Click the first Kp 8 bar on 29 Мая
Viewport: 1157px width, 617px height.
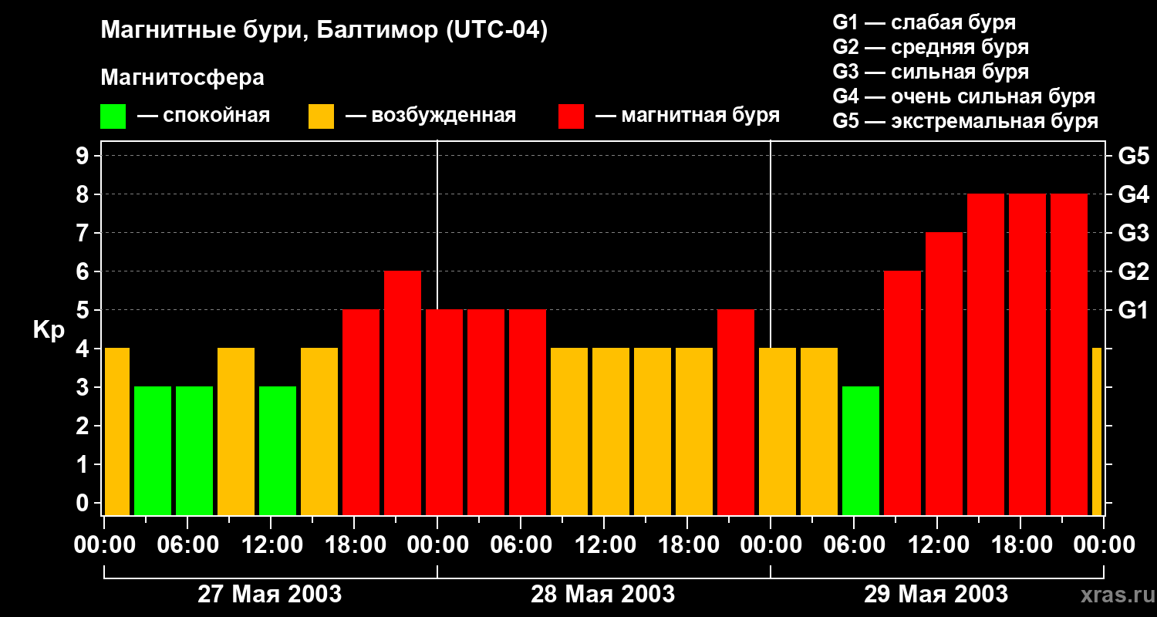tap(986, 354)
